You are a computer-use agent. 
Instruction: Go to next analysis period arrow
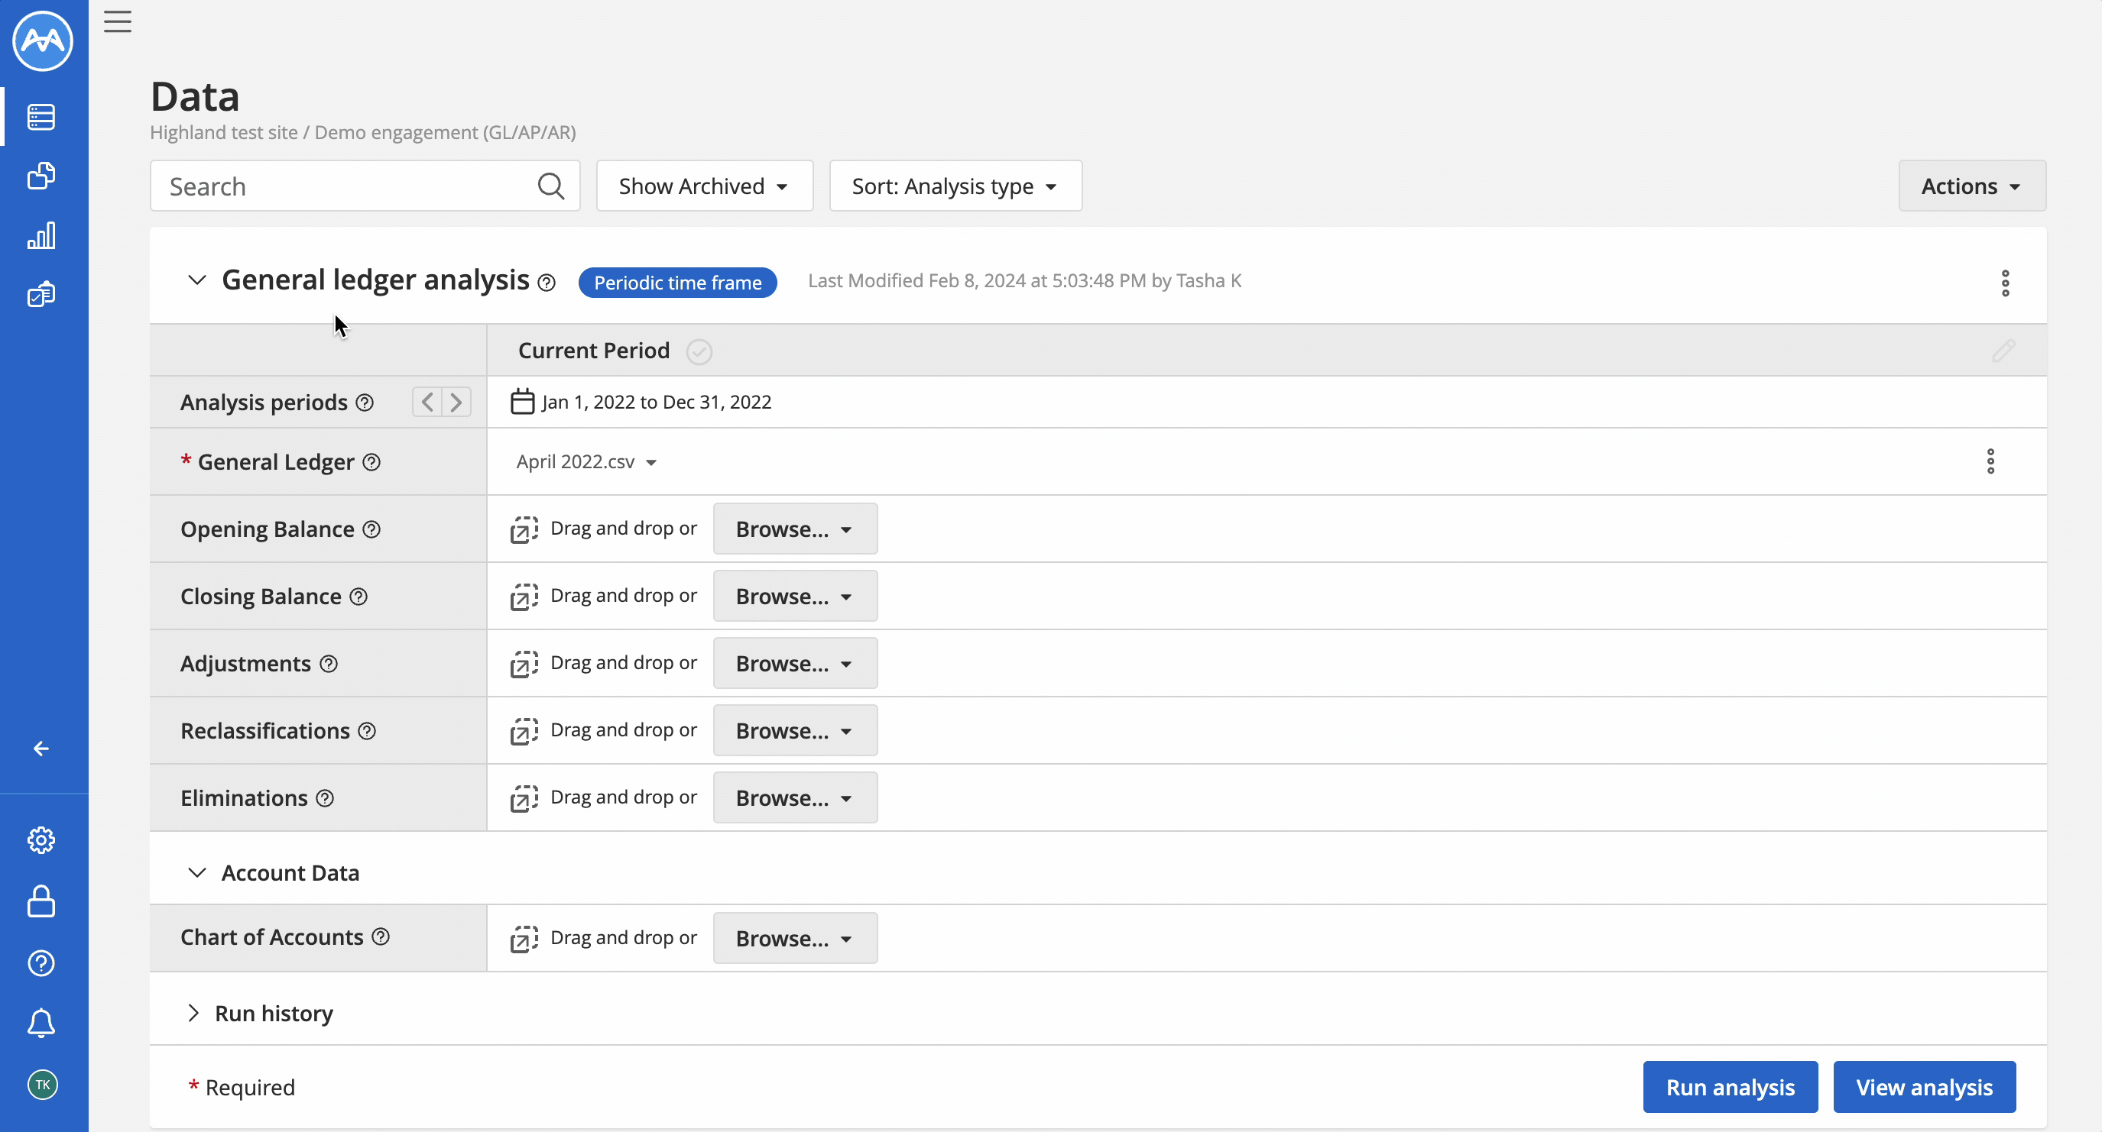point(456,402)
